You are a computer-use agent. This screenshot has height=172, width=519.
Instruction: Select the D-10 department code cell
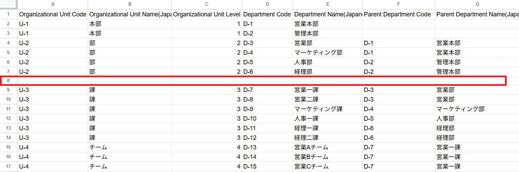[x=267, y=119]
